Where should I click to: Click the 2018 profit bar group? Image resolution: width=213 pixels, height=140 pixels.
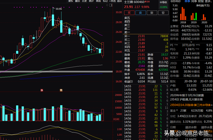click(x=183, y=14)
